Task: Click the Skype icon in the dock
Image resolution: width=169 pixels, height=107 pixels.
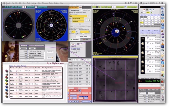Action: coord(162,62)
